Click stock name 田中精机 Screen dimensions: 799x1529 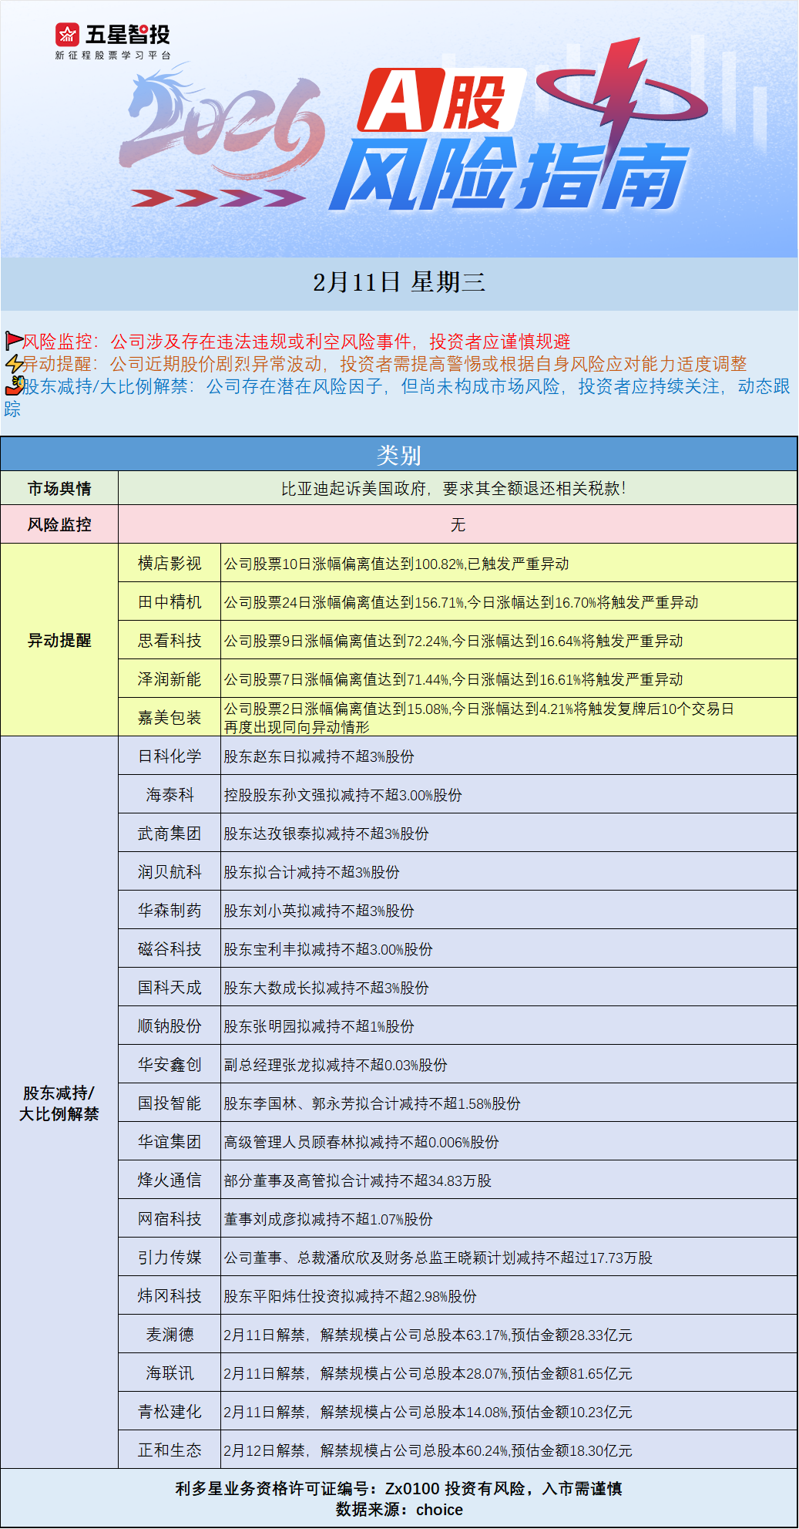(170, 602)
